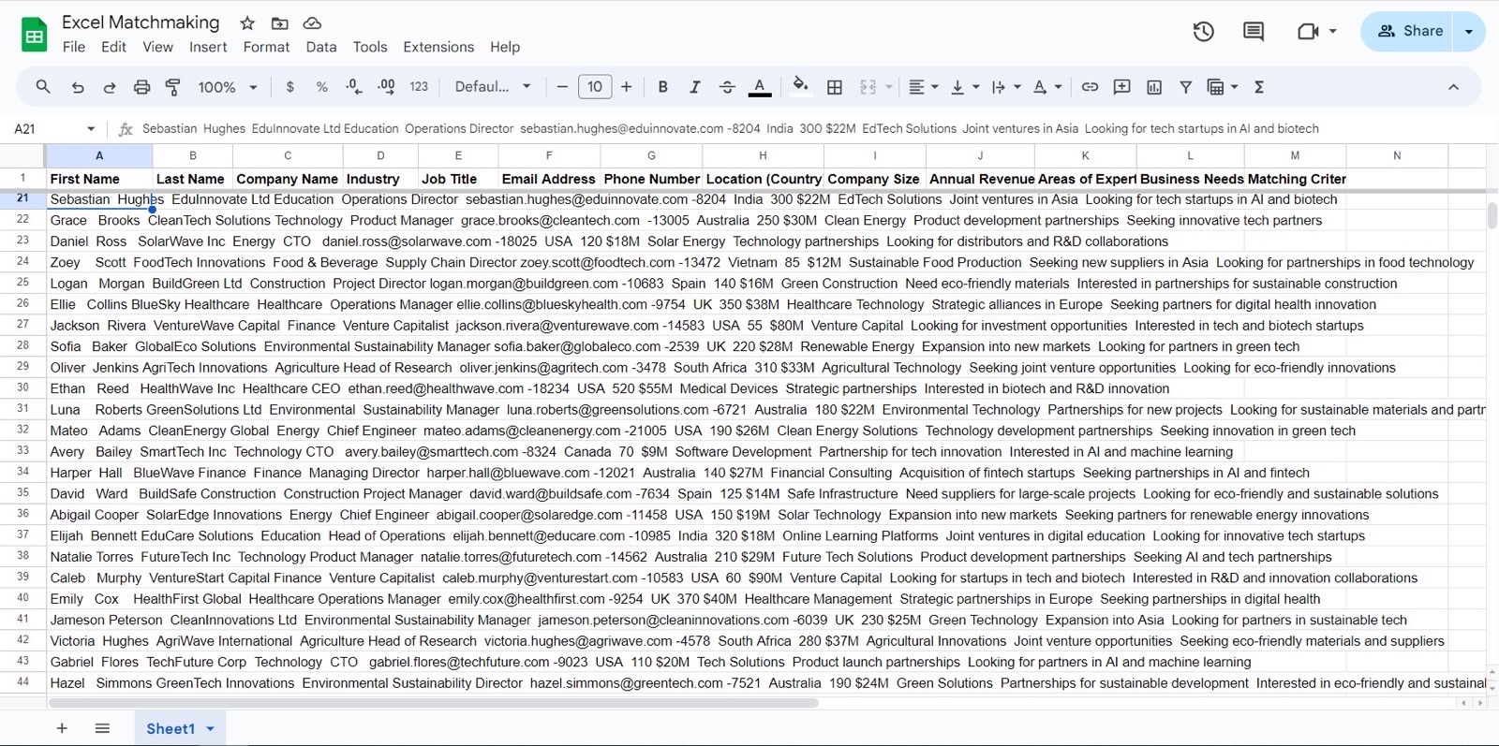Open the font family dropdown
This screenshot has width=1499, height=746.
click(493, 87)
